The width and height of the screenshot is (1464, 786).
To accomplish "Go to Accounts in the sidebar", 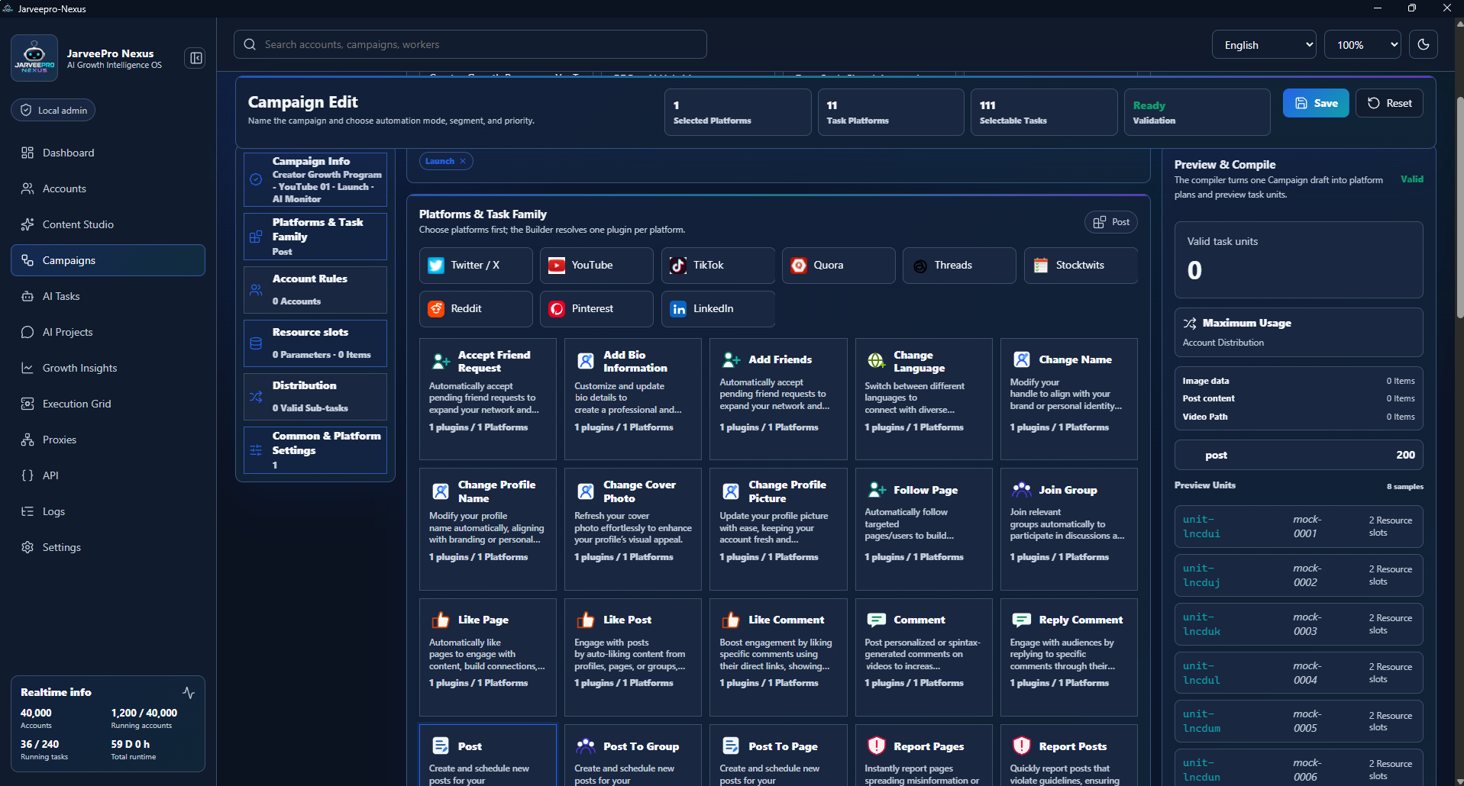I will [108, 188].
